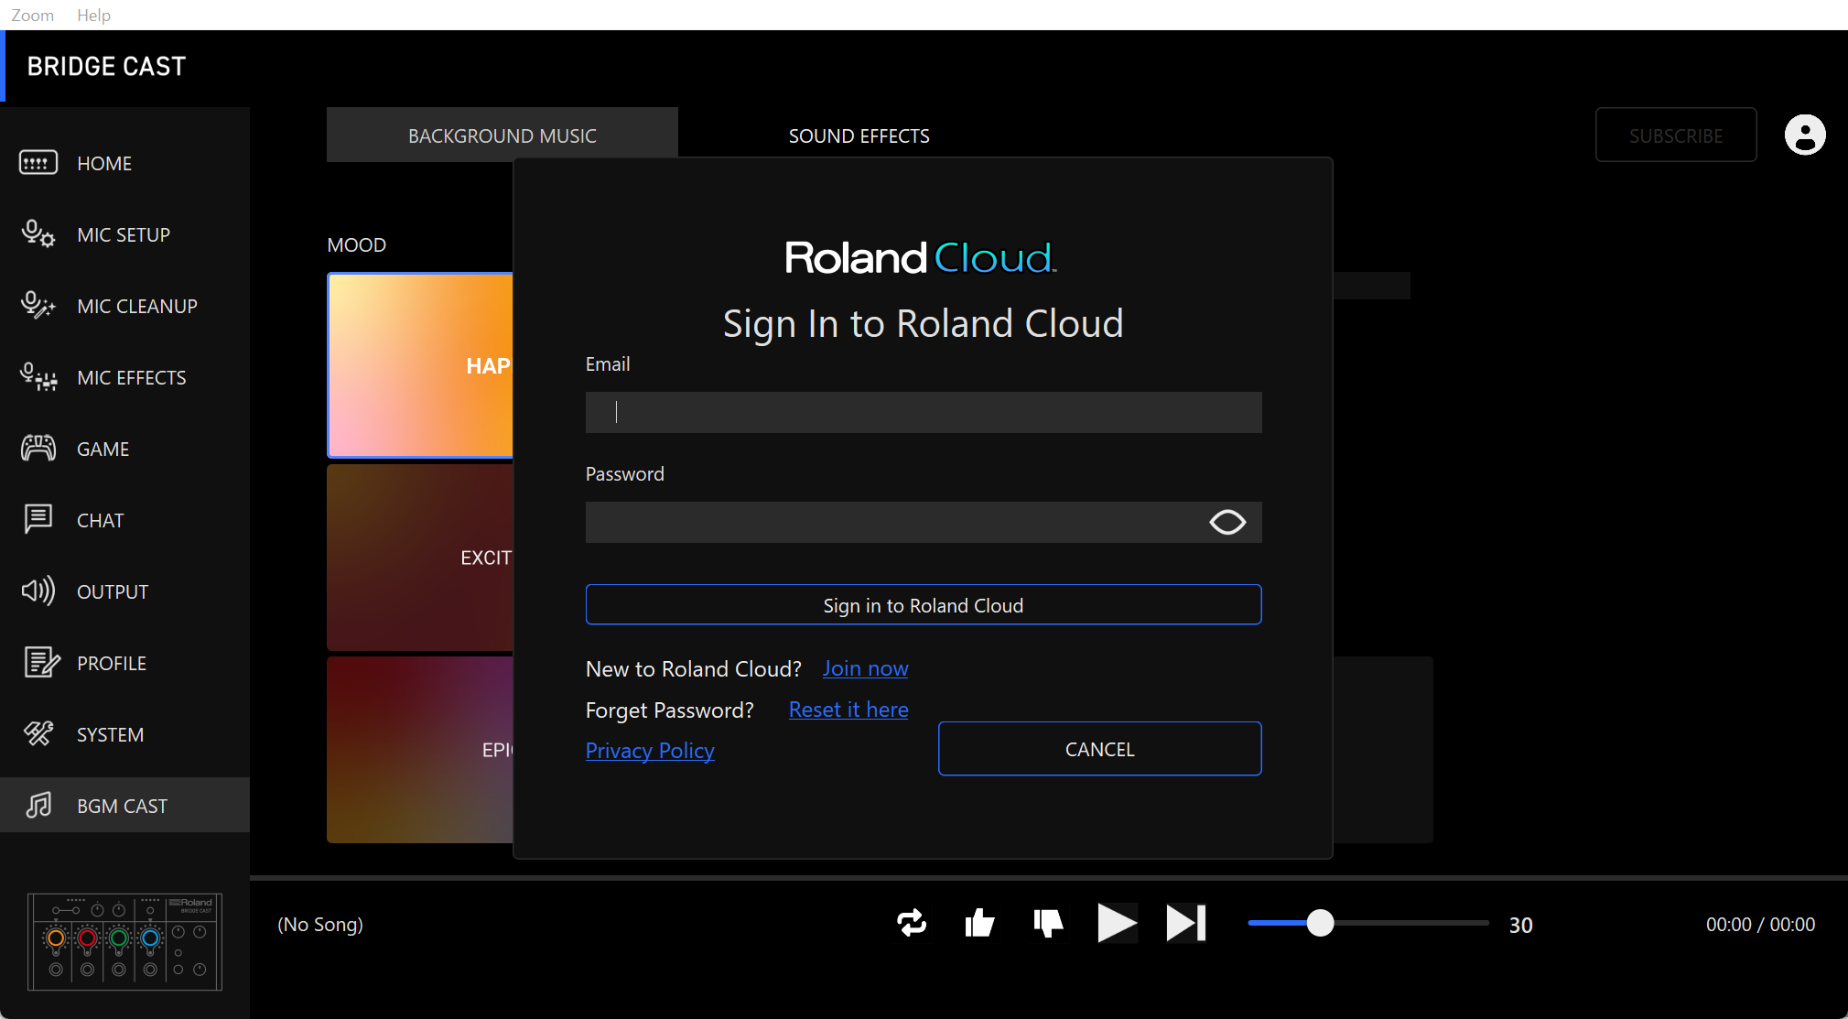Image resolution: width=1848 pixels, height=1019 pixels.
Task: Dislike the song with thumbs down
Action: click(x=1048, y=923)
